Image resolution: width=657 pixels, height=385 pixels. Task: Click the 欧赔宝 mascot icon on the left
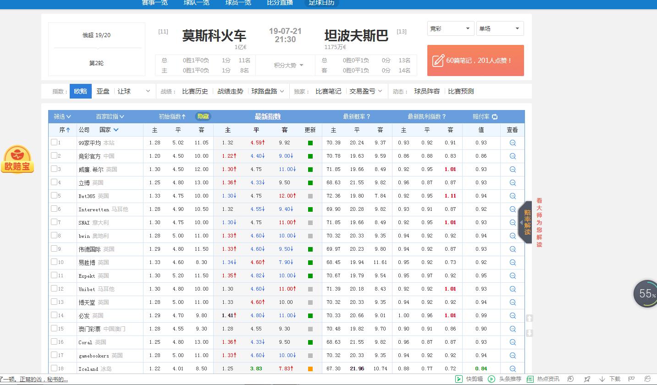coord(17,159)
